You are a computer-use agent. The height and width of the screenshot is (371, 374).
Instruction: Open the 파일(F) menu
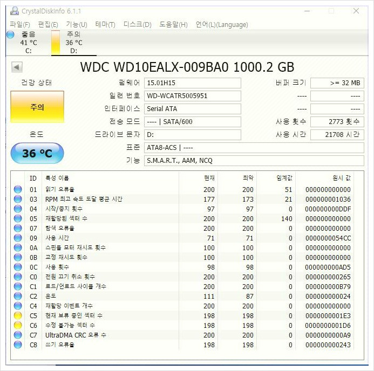click(x=20, y=25)
